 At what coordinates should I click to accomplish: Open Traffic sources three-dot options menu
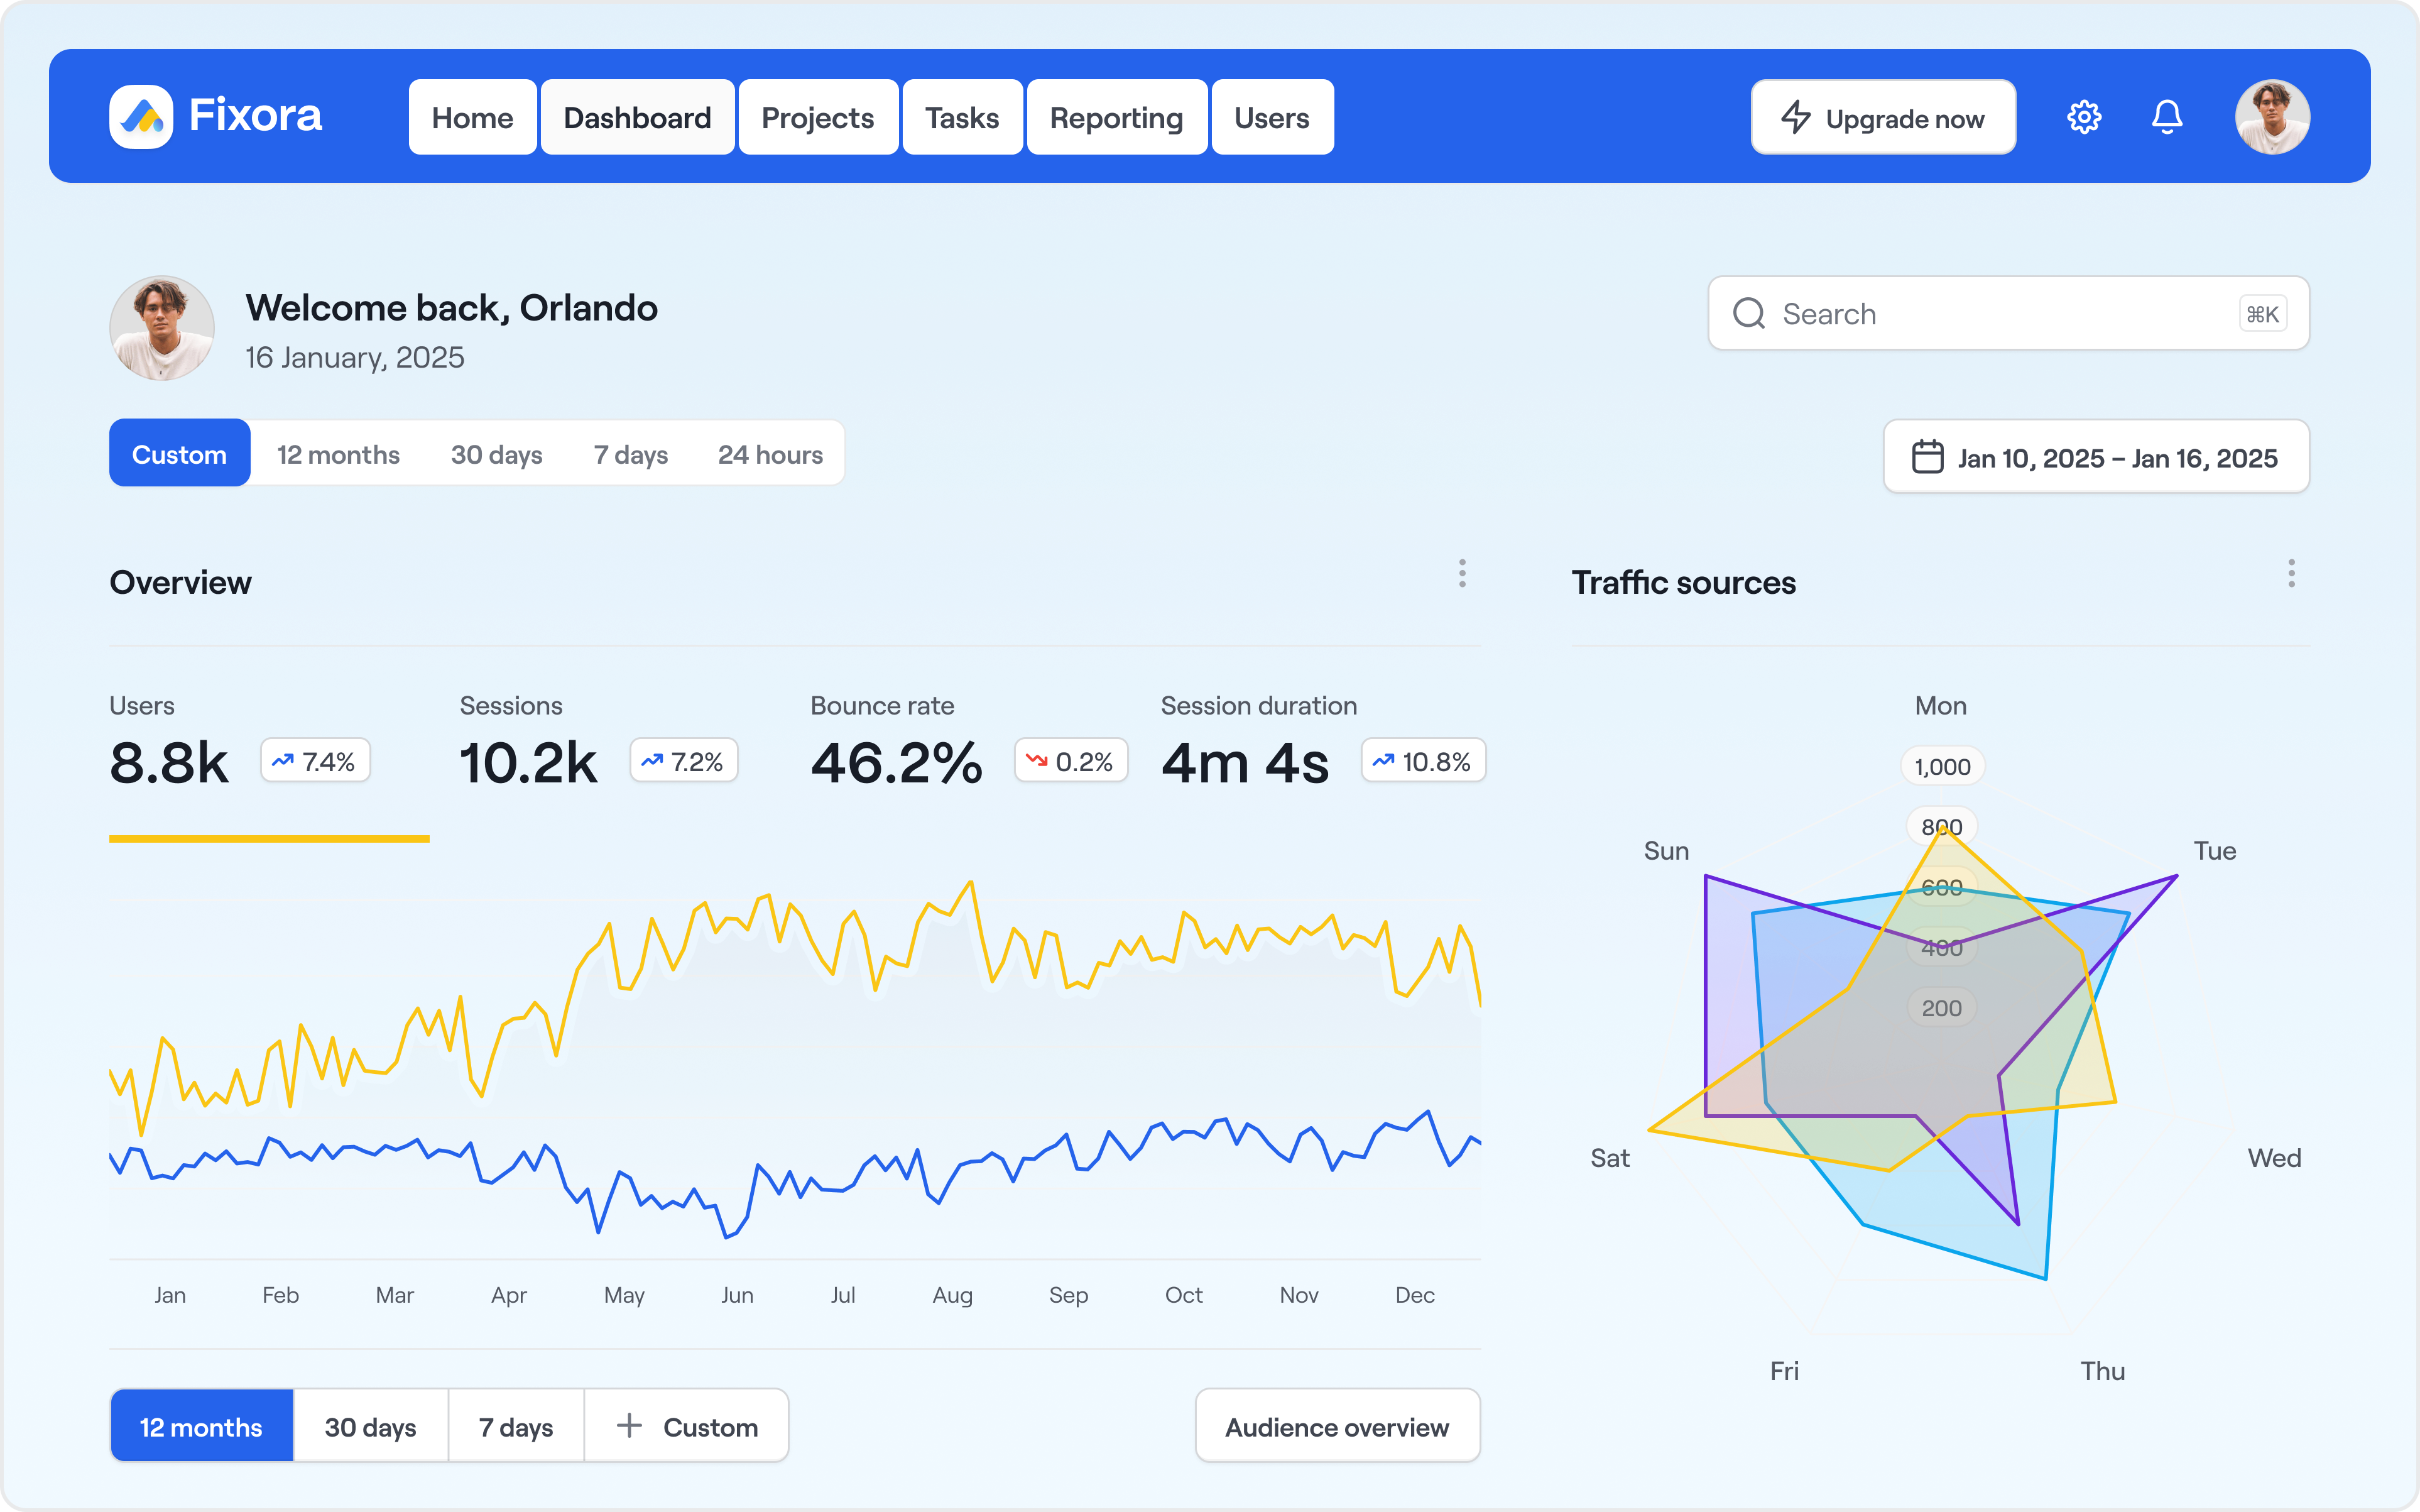click(2291, 574)
